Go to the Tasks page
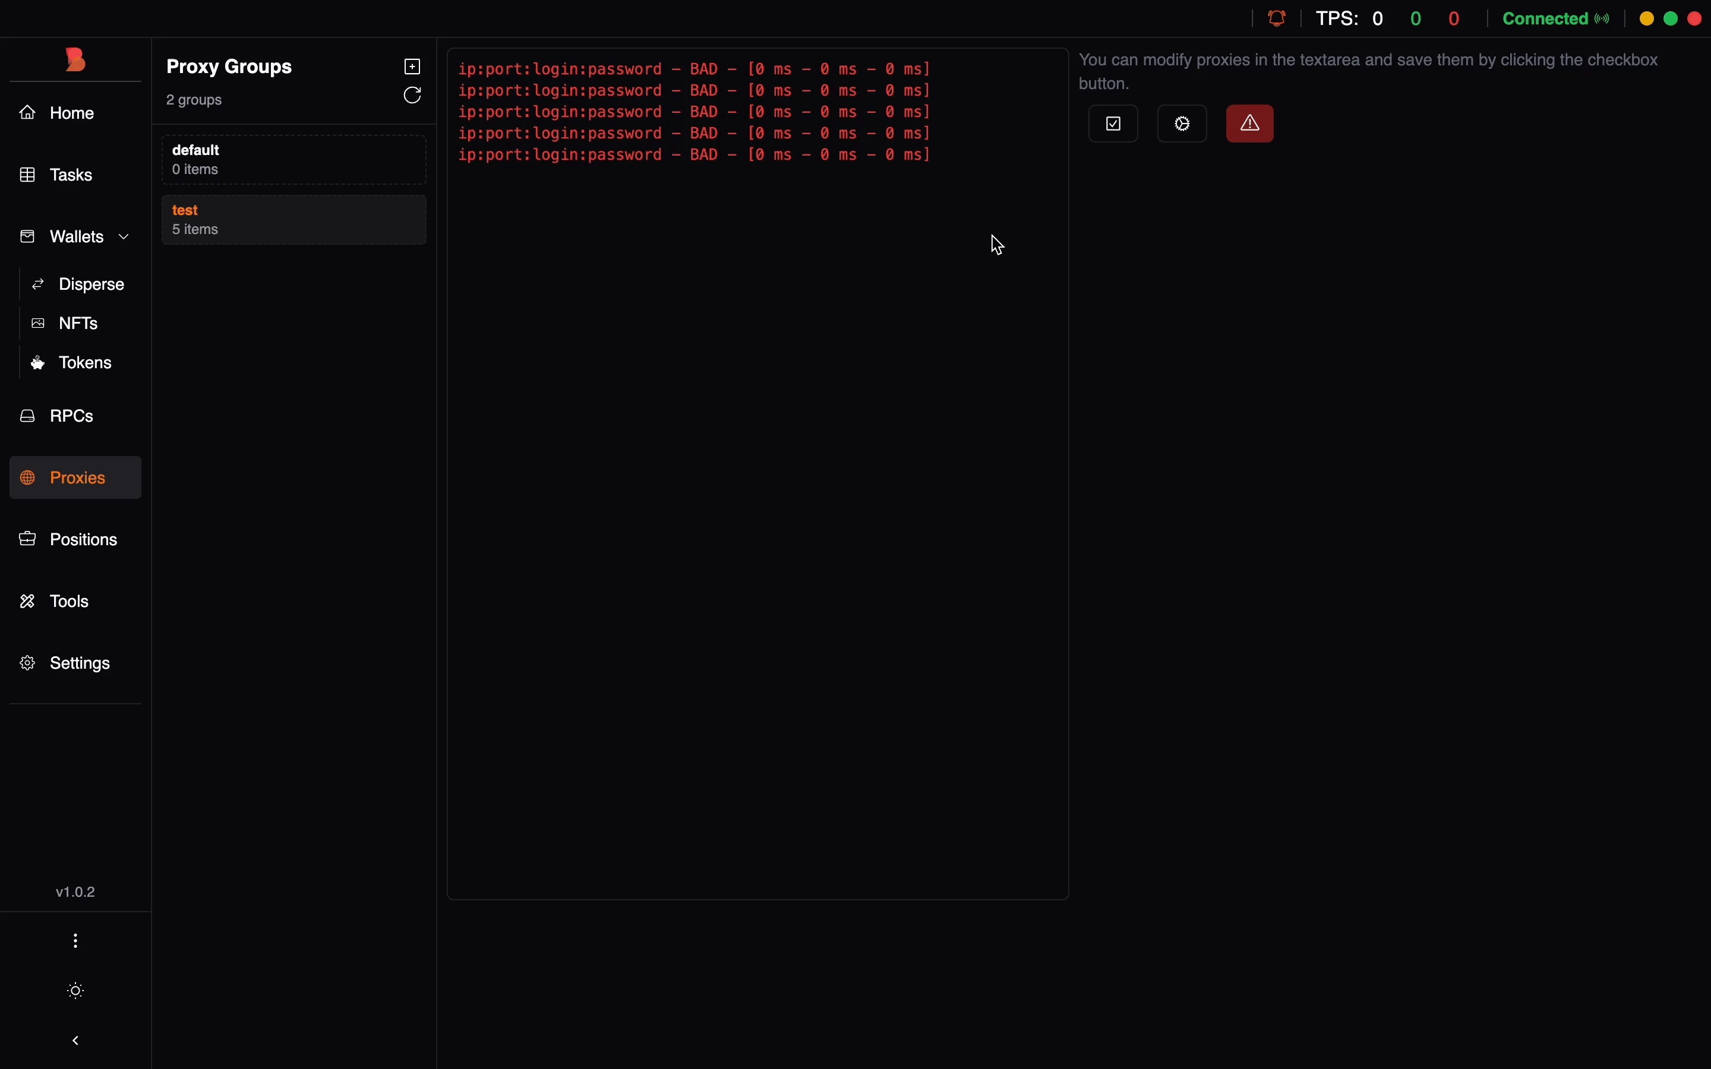1711x1069 pixels. 71,175
